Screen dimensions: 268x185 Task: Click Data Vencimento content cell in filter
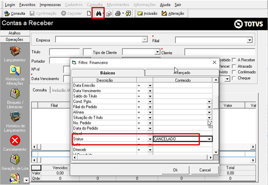(x=183, y=91)
